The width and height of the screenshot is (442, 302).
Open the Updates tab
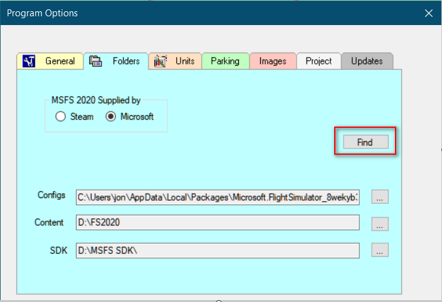(x=367, y=61)
